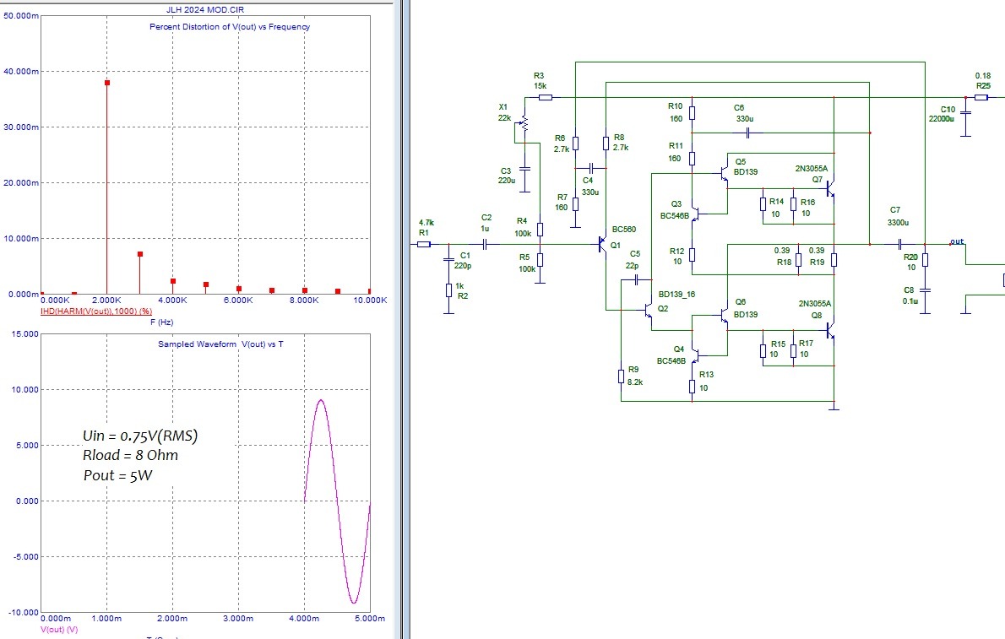Click the R15 10 ohm resistor symbol
The image size is (1005, 639).
tap(763, 350)
